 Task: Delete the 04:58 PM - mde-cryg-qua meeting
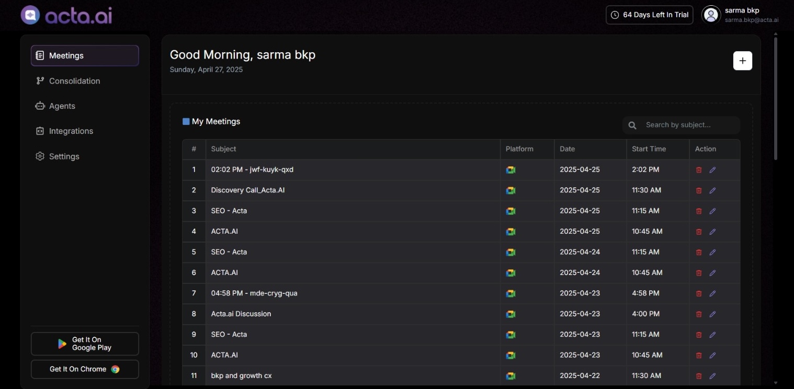(x=699, y=293)
